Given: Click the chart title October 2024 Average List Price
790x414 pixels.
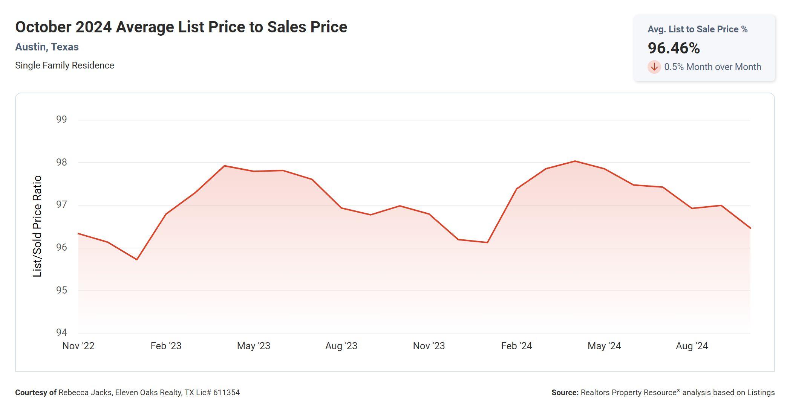Looking at the screenshot, I should (x=181, y=27).
